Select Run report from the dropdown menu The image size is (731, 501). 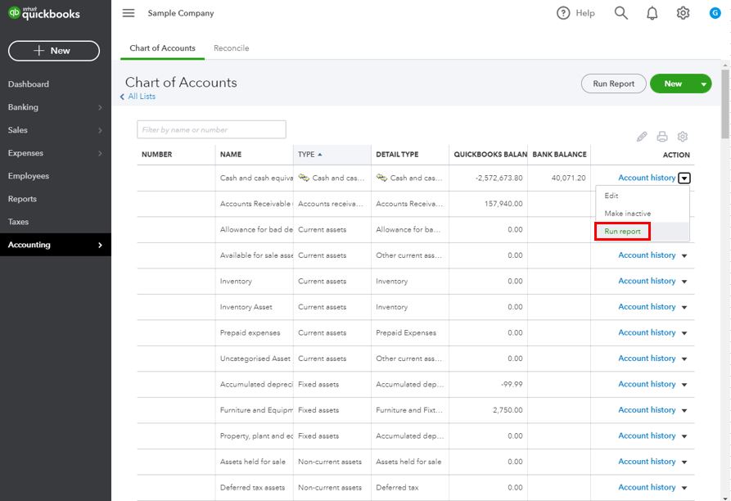(x=622, y=232)
